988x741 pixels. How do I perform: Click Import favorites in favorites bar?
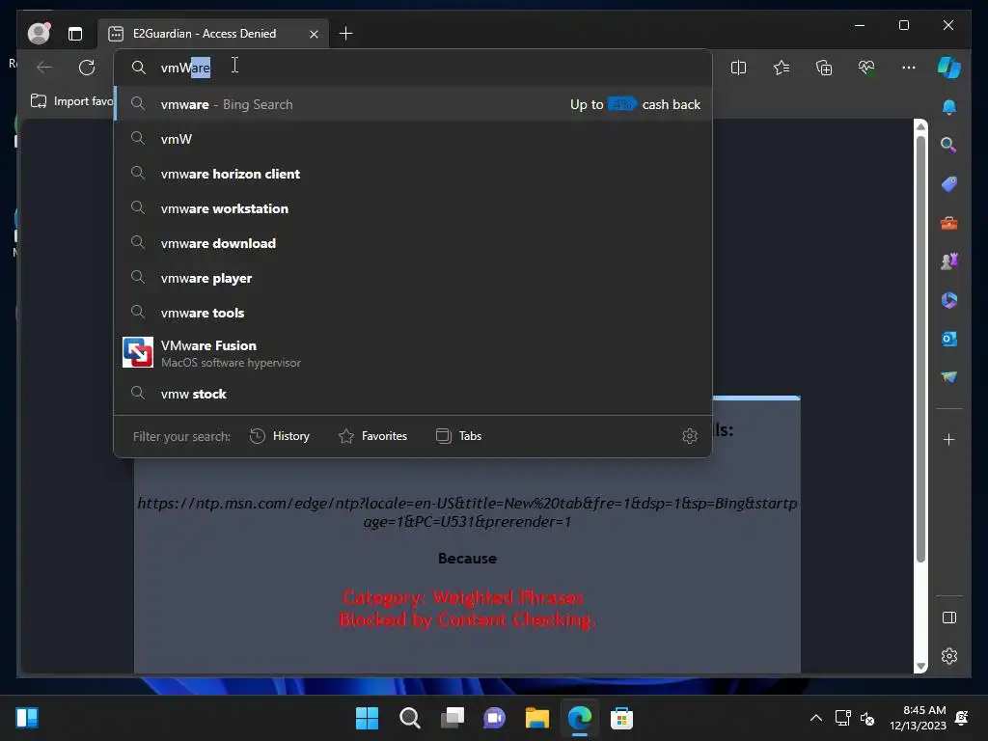[x=71, y=101]
